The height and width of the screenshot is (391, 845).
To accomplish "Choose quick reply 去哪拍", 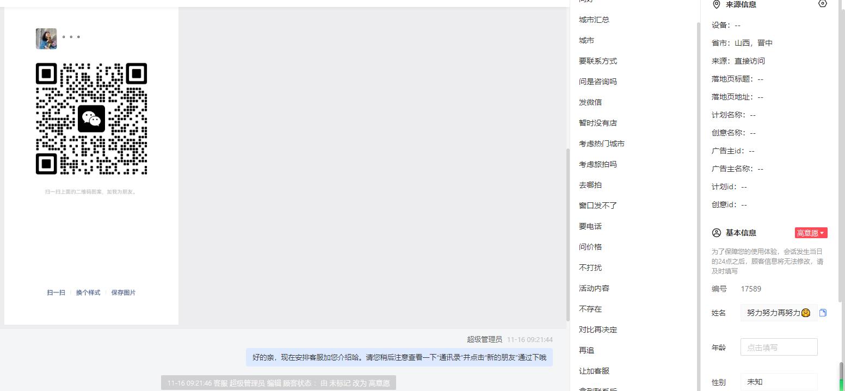I will (590, 185).
